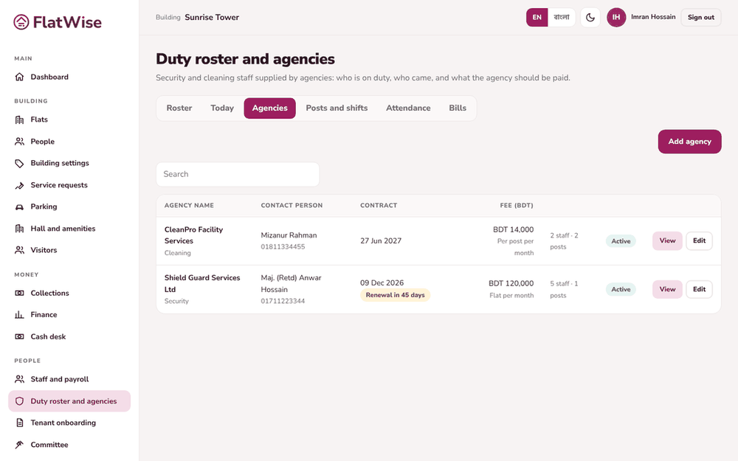738x461 pixels.
Task: Click the Add agency button
Action: click(689, 142)
